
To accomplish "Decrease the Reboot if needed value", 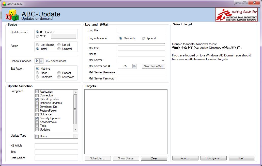I will [41, 62].
